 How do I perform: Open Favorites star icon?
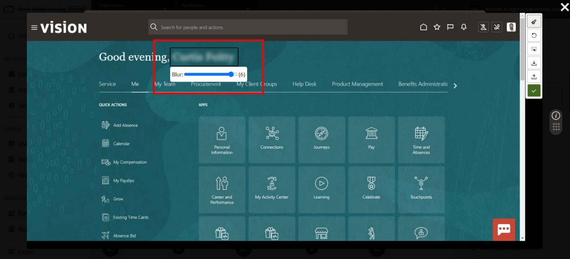click(437, 27)
